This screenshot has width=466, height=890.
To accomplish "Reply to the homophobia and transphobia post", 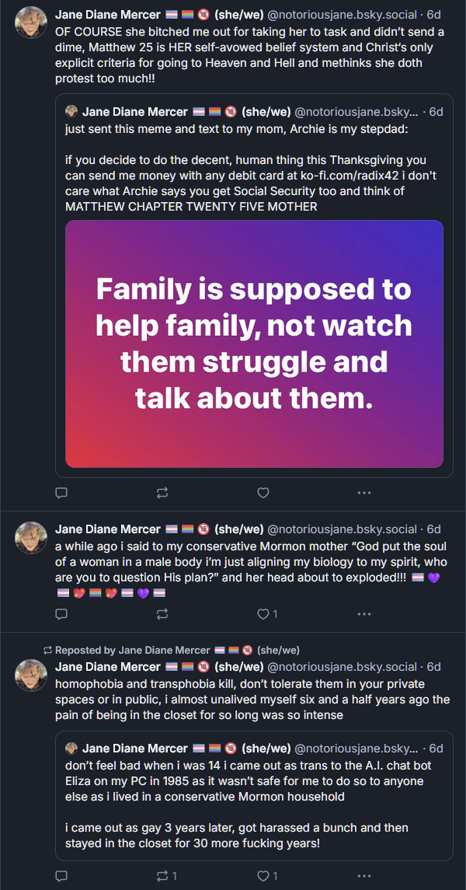I will click(x=62, y=876).
